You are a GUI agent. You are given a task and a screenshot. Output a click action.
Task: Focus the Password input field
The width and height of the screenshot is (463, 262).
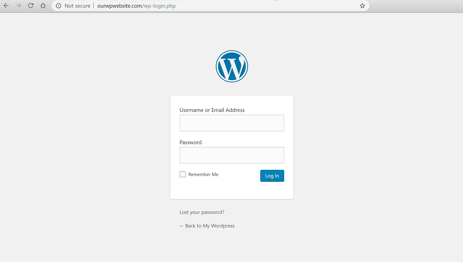point(232,155)
